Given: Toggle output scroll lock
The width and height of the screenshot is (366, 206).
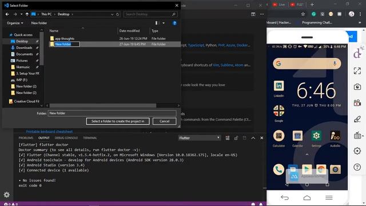Looking at the screenshot, I should pos(236,138).
